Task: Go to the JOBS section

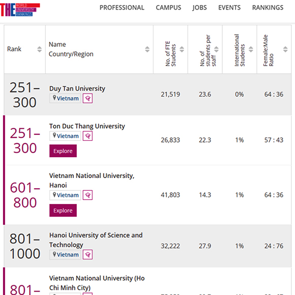Action: point(199,8)
